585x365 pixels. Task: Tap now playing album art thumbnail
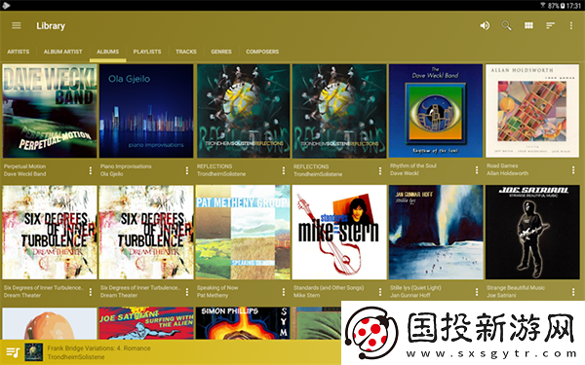coord(33,352)
